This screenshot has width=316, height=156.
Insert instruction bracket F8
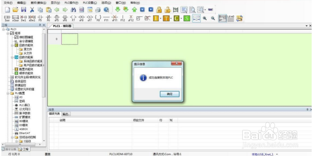point(98,19)
